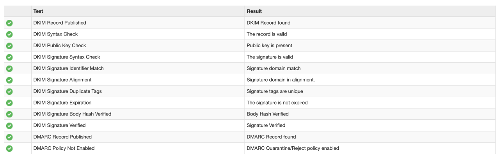Click green check icon for DMARC Policy Not Enabled

(x=10, y=148)
